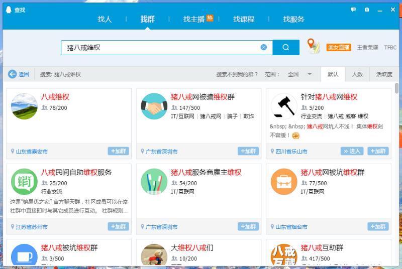The height and width of the screenshot is (269, 402).
Task: Switch to 找人 tab
Action: click(x=105, y=19)
